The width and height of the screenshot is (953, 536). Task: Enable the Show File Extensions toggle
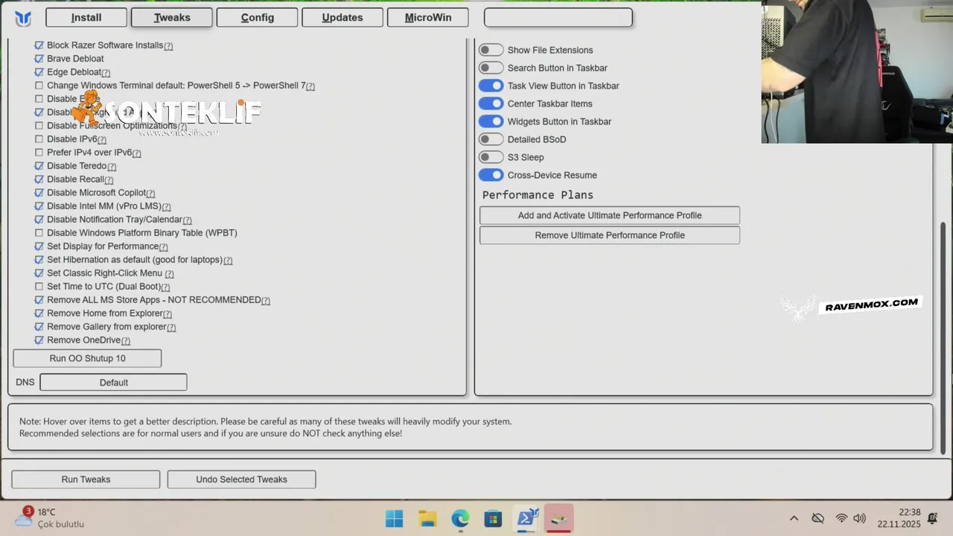[x=491, y=50]
